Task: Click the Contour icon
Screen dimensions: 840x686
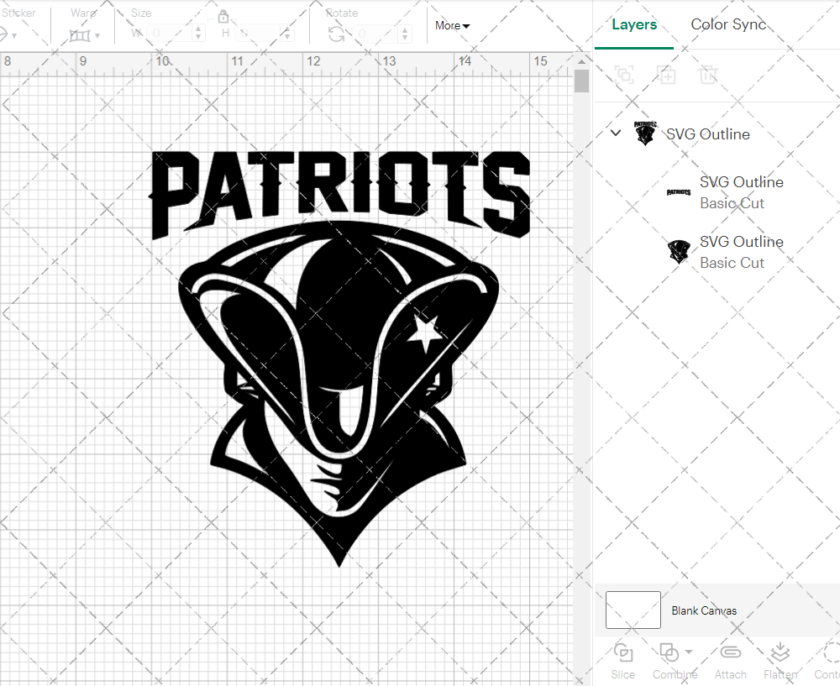Action: point(830,653)
